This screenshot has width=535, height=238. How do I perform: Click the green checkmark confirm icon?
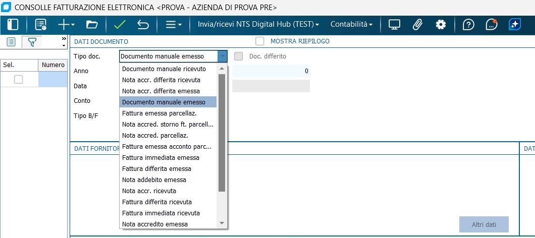point(120,24)
